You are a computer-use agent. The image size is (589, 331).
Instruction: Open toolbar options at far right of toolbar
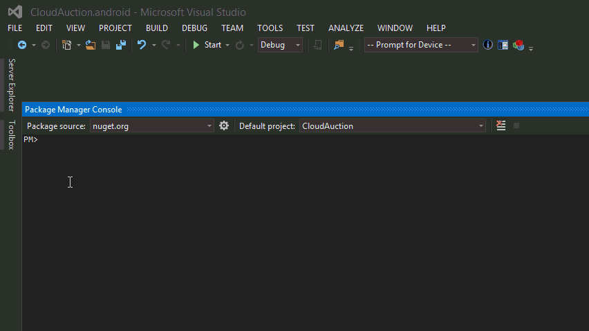[x=531, y=48]
